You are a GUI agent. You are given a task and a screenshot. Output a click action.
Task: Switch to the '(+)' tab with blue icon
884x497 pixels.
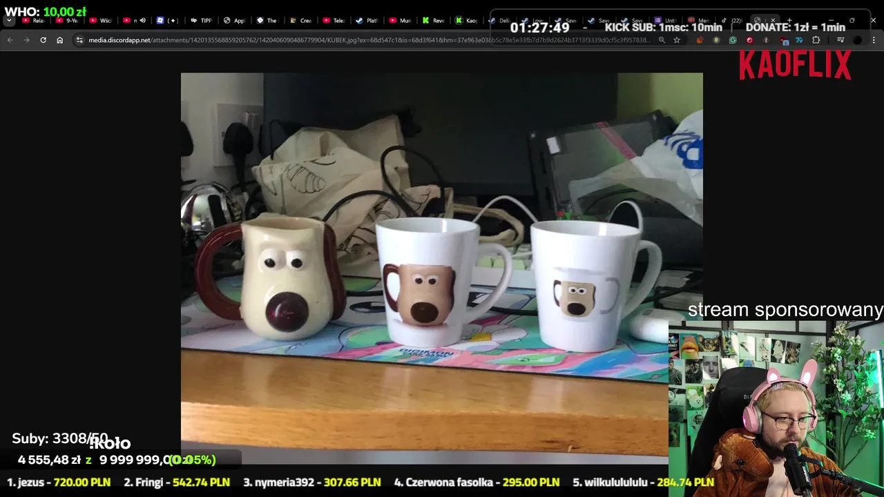click(168, 21)
